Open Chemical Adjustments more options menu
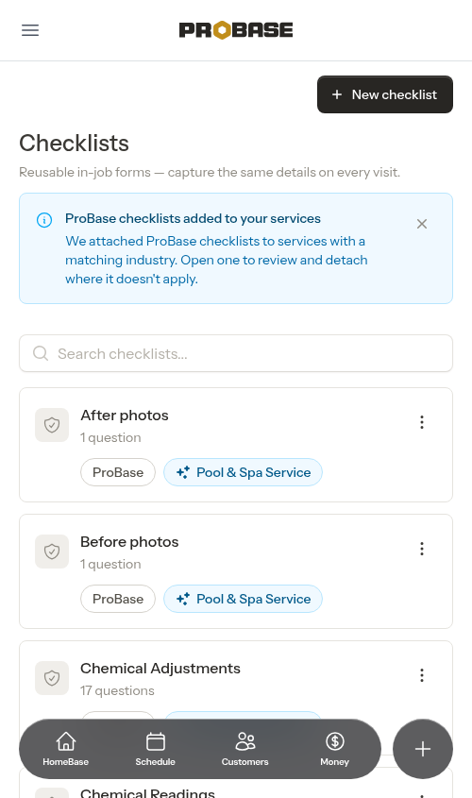This screenshot has height=798, width=472. pos(422,675)
